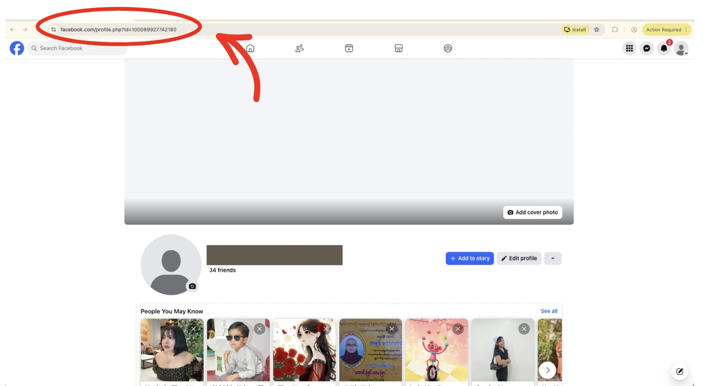This screenshot has width=703, height=386.
Task: Click People You May Know heading
Action: [172, 311]
